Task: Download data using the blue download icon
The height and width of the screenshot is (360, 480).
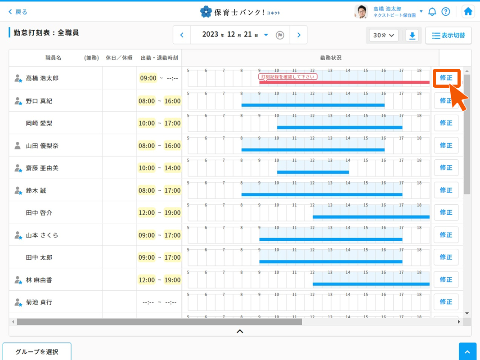Action: tap(412, 35)
